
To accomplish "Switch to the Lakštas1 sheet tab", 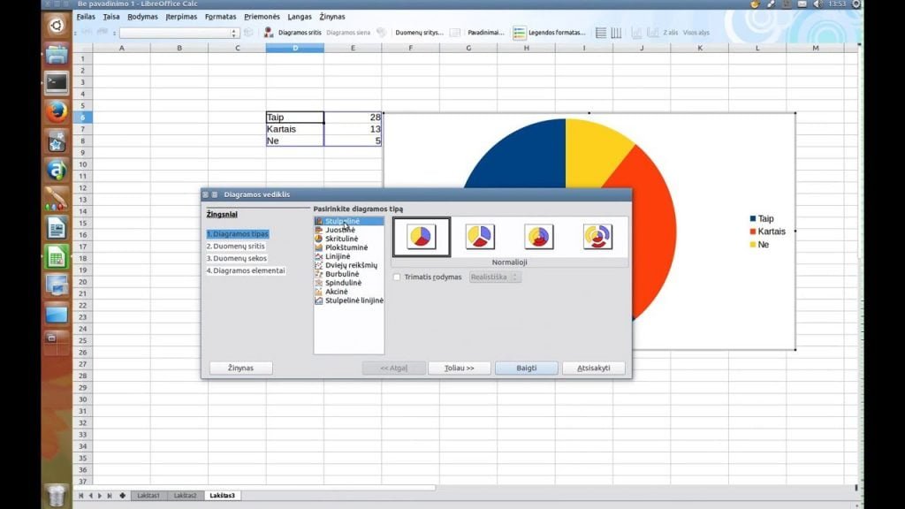I will coord(148,495).
